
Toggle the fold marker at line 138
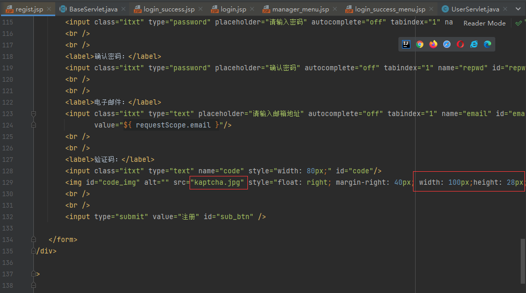coord(33,285)
